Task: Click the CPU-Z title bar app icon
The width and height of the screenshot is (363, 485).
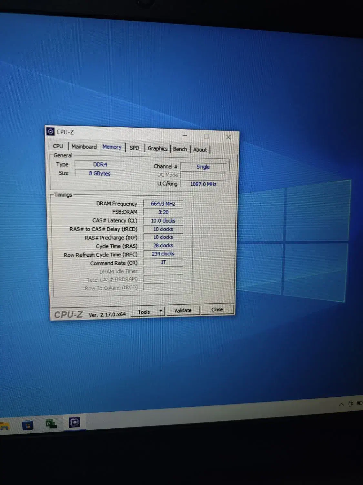Action: pyautogui.click(x=50, y=131)
